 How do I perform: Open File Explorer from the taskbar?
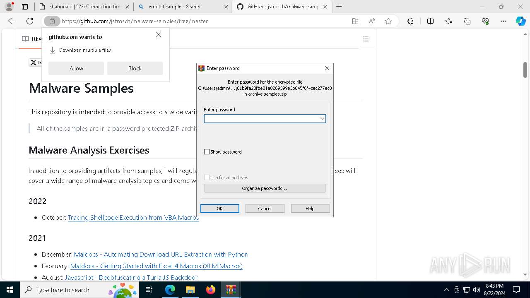[x=190, y=290]
